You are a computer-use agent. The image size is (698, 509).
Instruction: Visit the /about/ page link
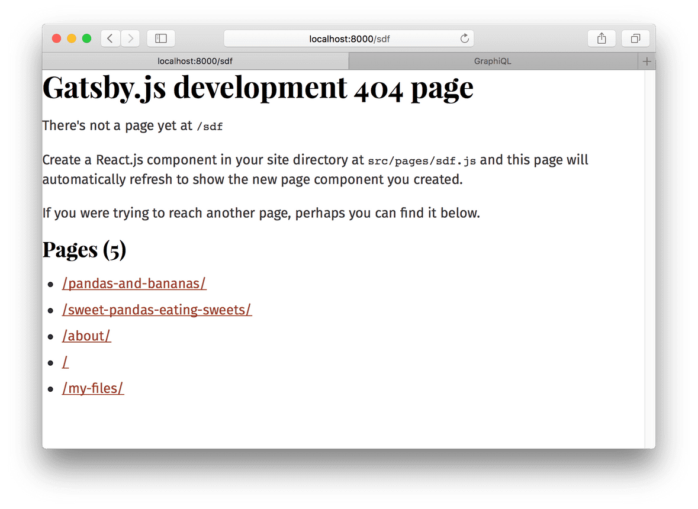[x=86, y=336]
